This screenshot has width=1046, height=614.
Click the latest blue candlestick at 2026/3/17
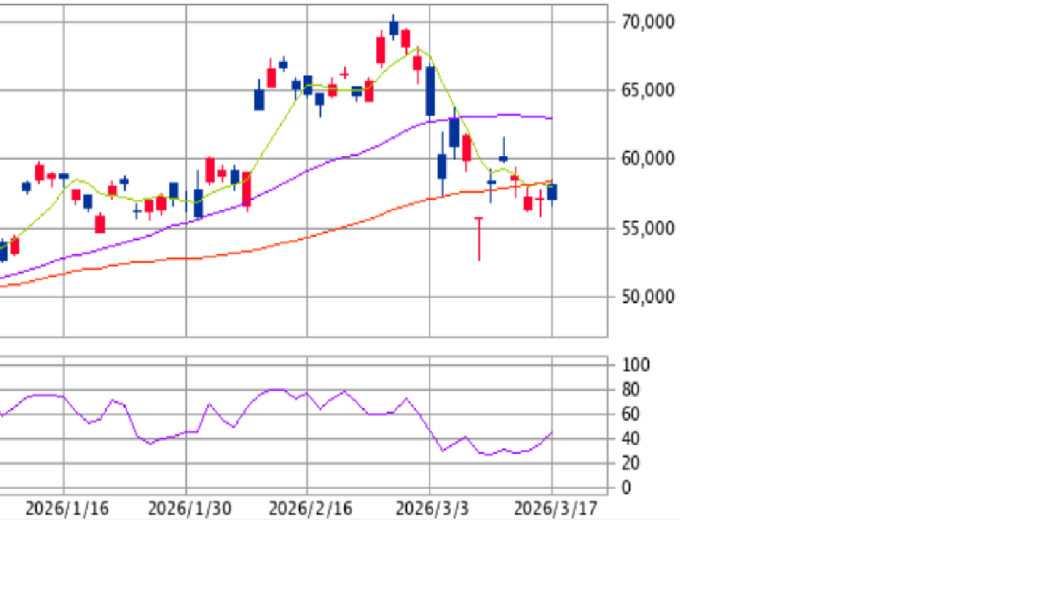[x=552, y=193]
